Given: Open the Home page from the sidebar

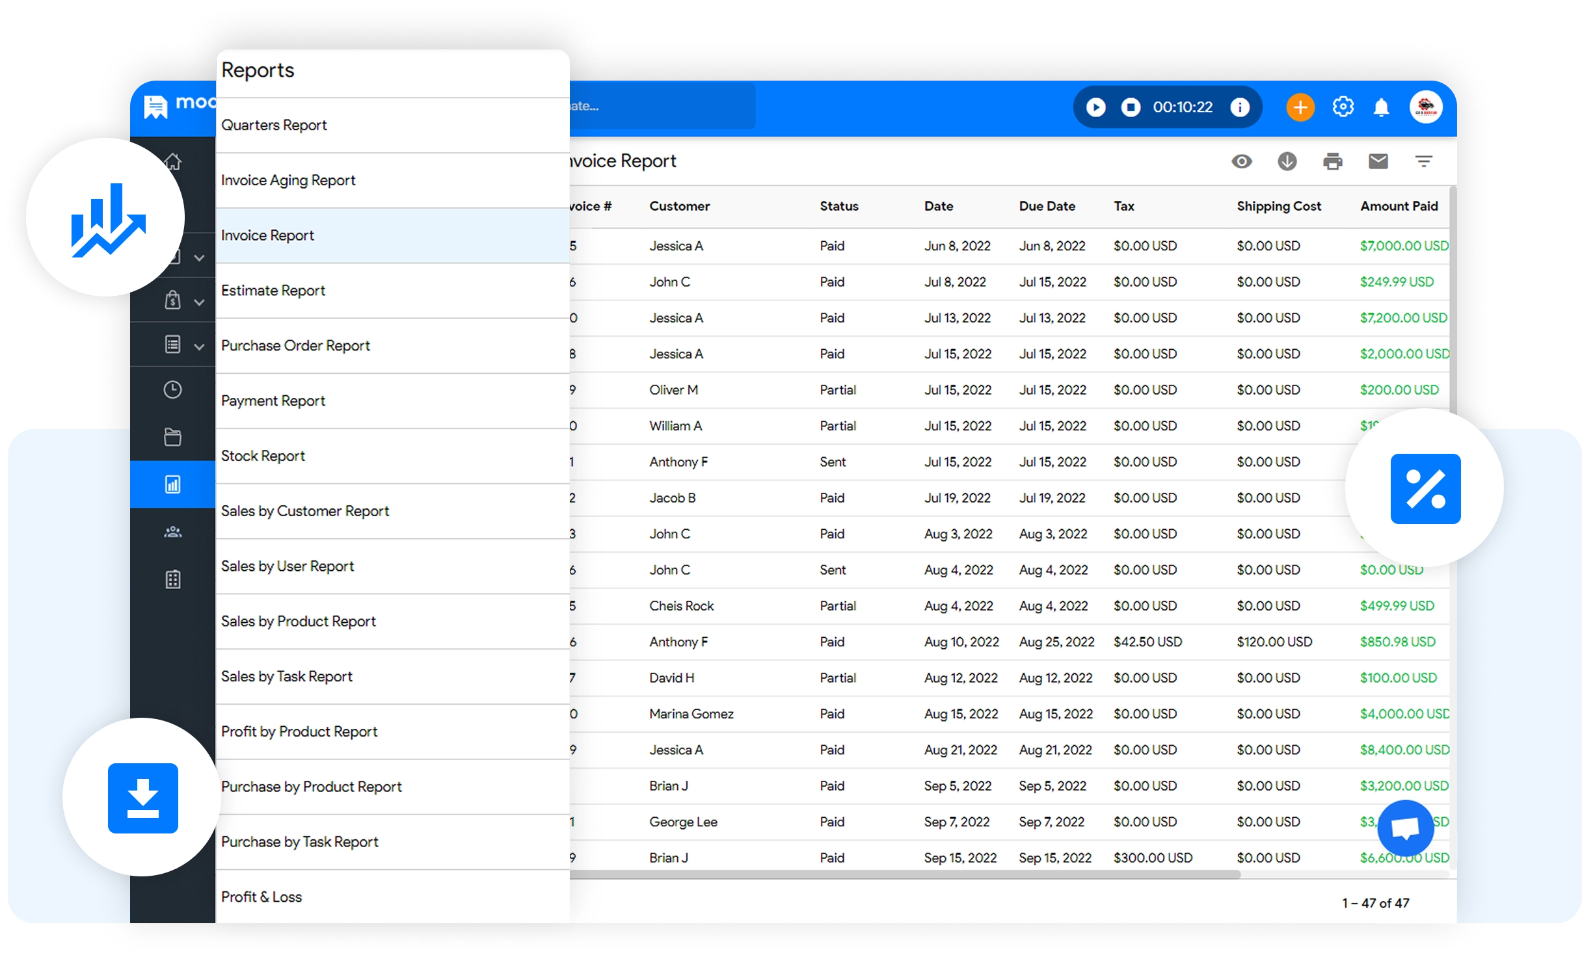Looking at the screenshot, I should tap(173, 162).
